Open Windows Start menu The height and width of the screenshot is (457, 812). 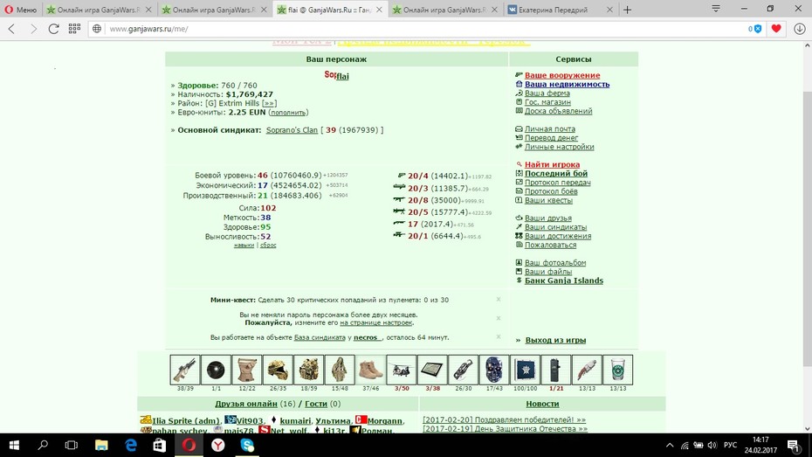click(14, 445)
